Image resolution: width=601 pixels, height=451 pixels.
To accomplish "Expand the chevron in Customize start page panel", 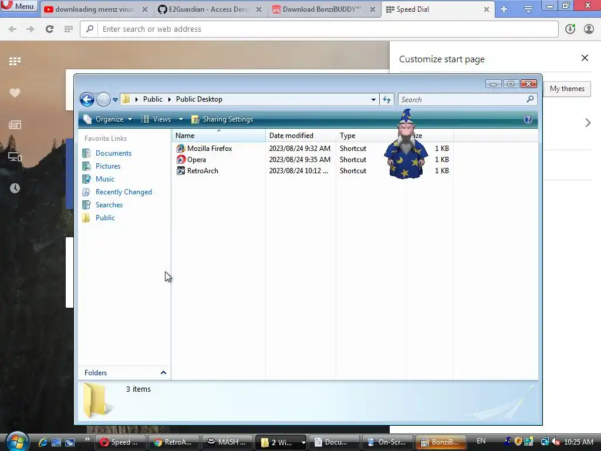I will tap(588, 123).
